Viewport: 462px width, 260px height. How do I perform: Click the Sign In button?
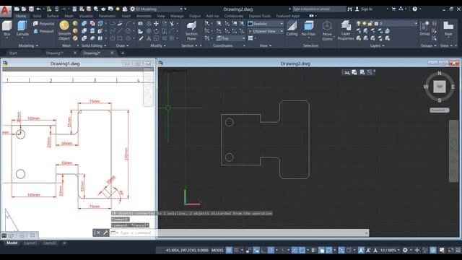364,9
